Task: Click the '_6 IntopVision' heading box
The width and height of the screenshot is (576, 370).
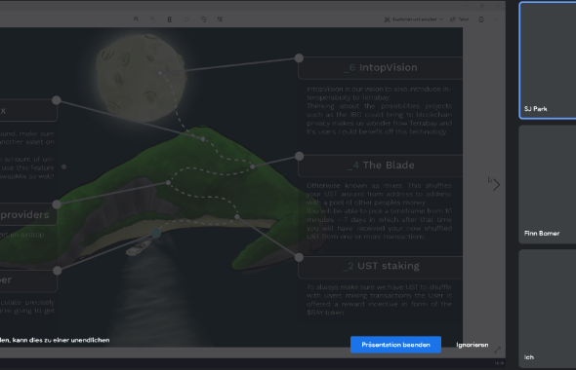Action: point(381,68)
